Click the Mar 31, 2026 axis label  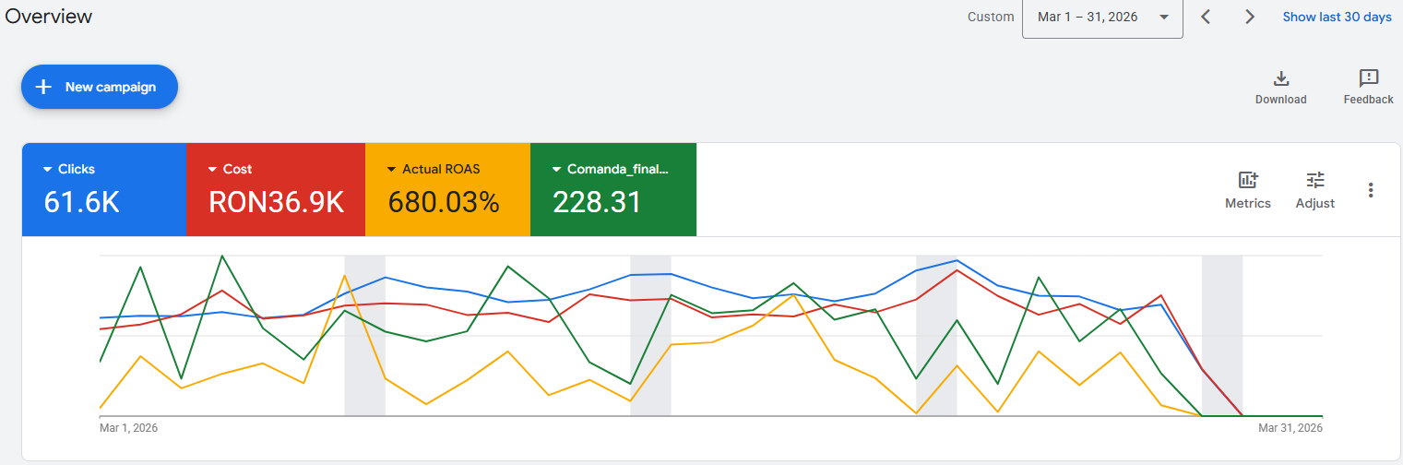click(1290, 428)
